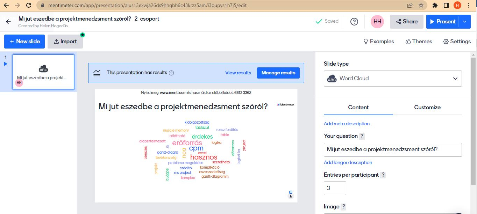Select the slide 1 thumbnail

pos(43,72)
